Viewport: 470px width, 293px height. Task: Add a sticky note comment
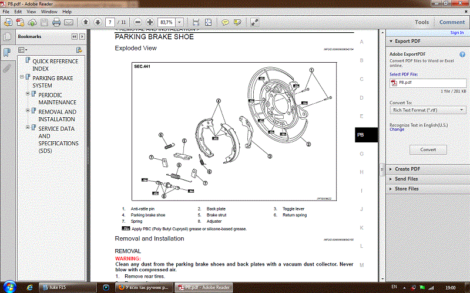point(225,22)
